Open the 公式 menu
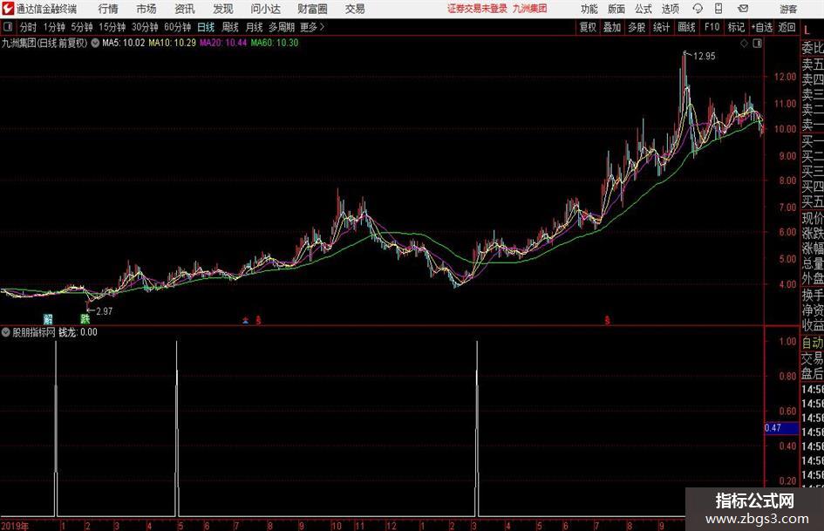Image resolution: width=824 pixels, height=531 pixels. pos(644,9)
